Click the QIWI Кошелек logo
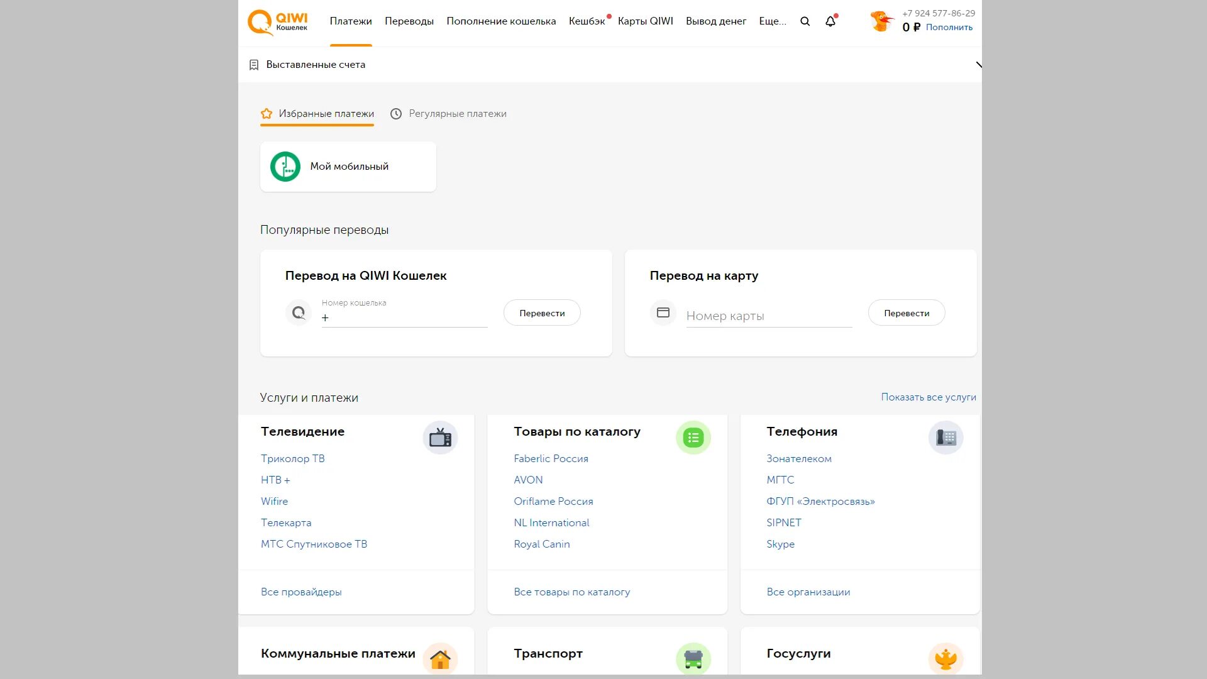This screenshot has height=679, width=1207. [x=277, y=22]
